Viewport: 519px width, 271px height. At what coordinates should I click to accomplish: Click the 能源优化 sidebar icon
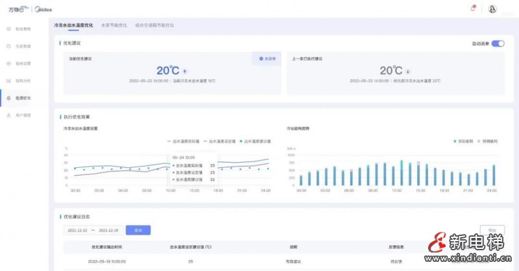pyautogui.click(x=8, y=98)
